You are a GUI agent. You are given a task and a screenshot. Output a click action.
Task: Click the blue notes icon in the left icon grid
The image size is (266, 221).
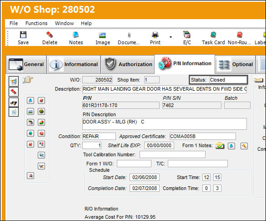[30, 100]
